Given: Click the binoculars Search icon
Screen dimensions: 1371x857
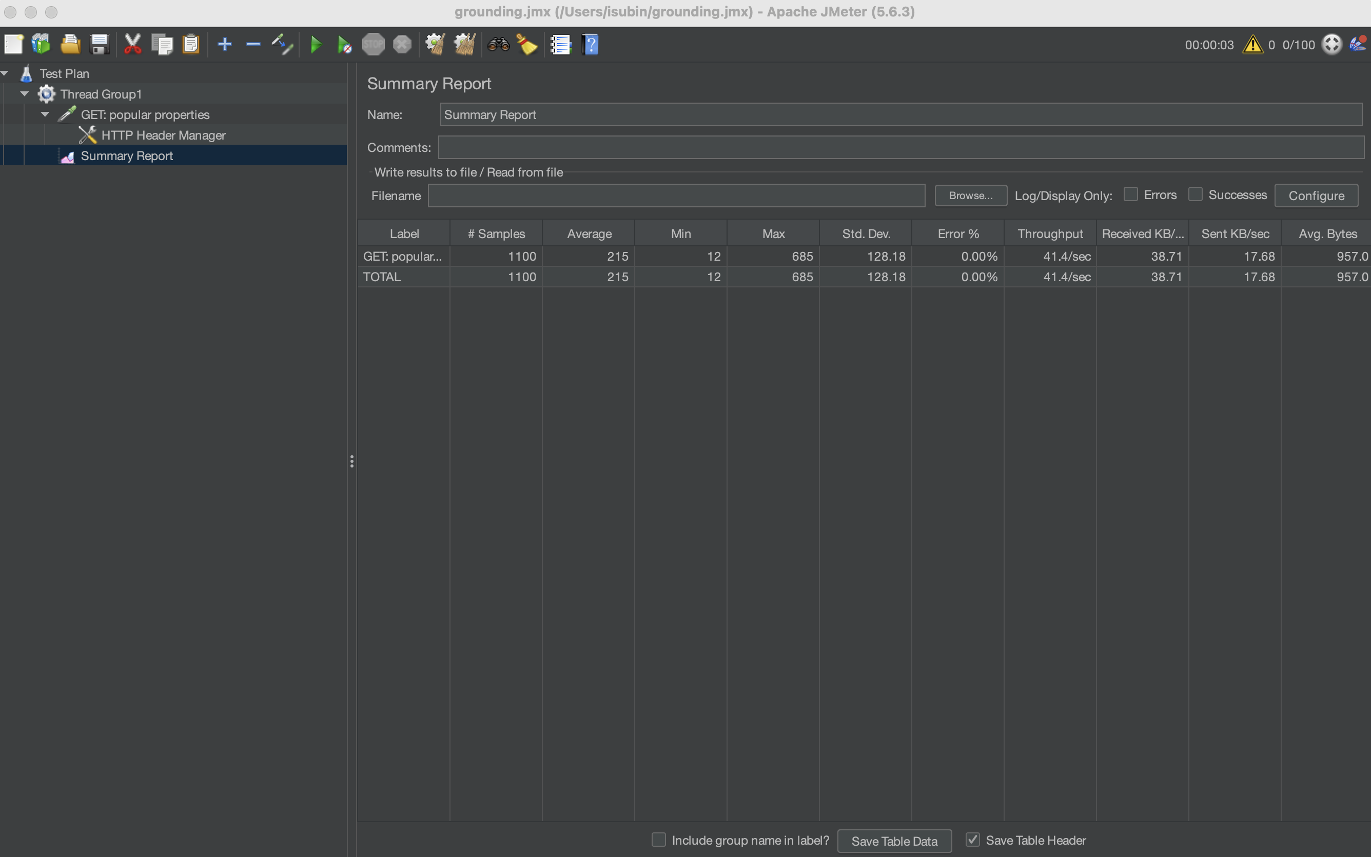Looking at the screenshot, I should pos(498,44).
